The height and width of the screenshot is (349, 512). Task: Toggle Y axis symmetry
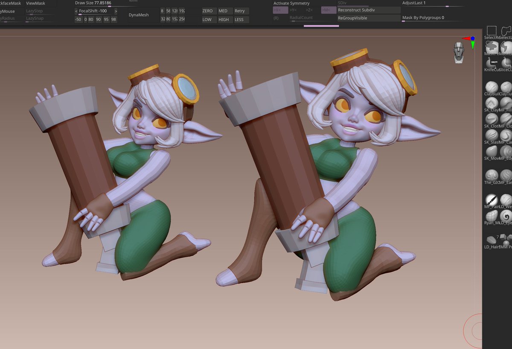click(x=293, y=10)
